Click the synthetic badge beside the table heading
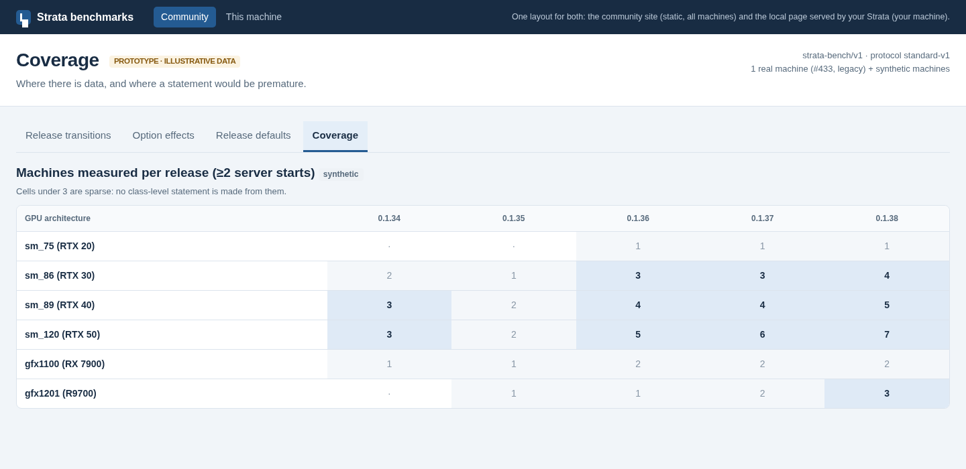 pos(341,174)
